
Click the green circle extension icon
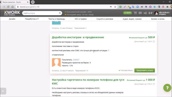coord(120,7)
